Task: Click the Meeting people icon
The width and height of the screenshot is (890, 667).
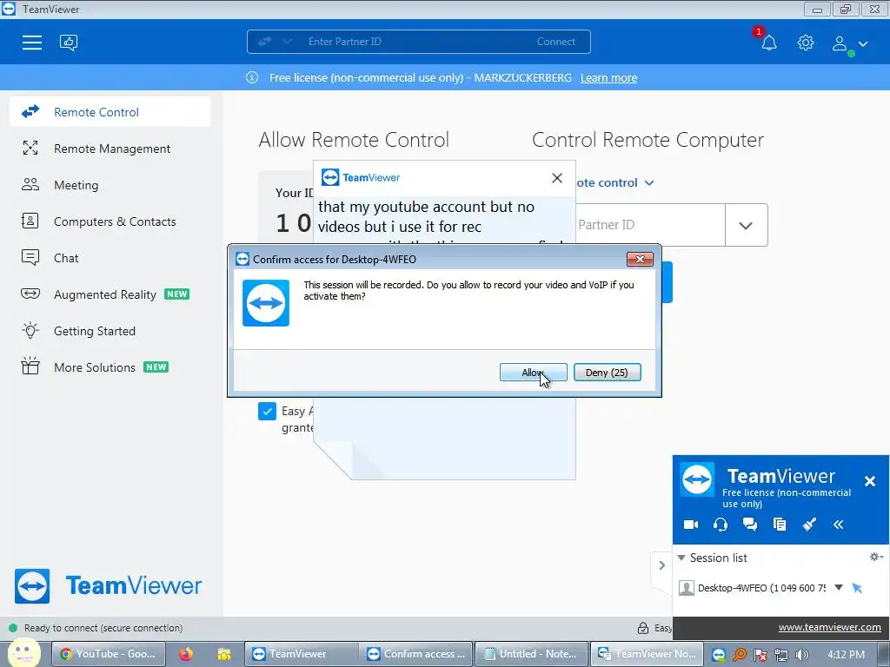Action: [x=30, y=184]
